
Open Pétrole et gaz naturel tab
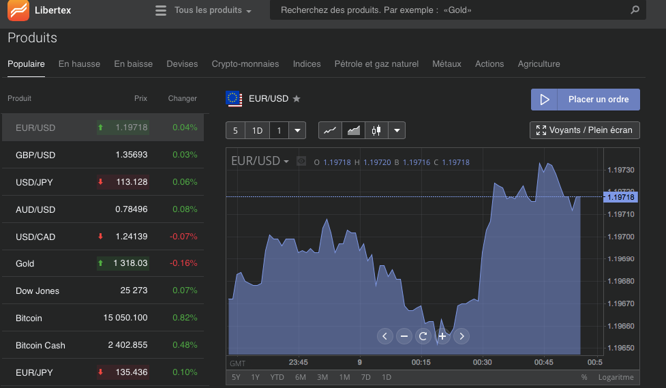tap(376, 63)
